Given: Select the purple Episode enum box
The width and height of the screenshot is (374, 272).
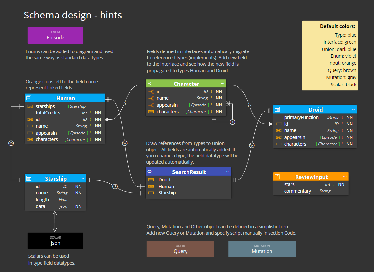Looking at the screenshot, I should coord(55,36).
